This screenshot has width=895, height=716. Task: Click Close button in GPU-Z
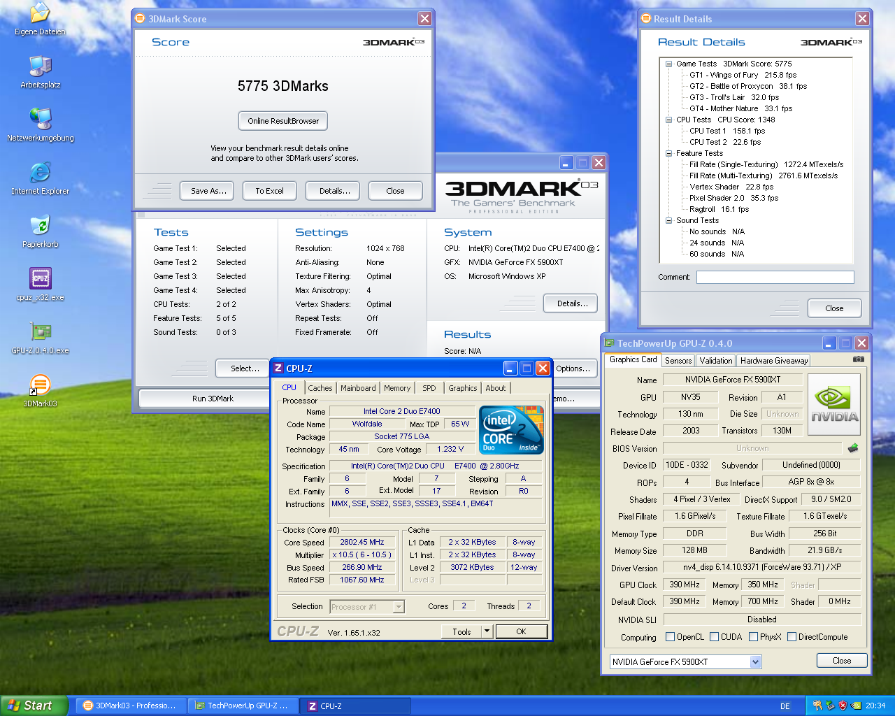pos(842,661)
